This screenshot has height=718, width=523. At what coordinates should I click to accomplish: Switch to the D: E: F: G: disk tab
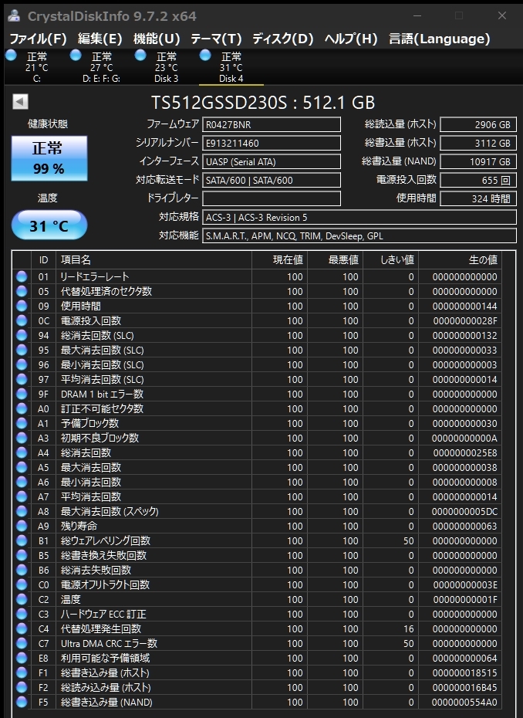pos(102,67)
